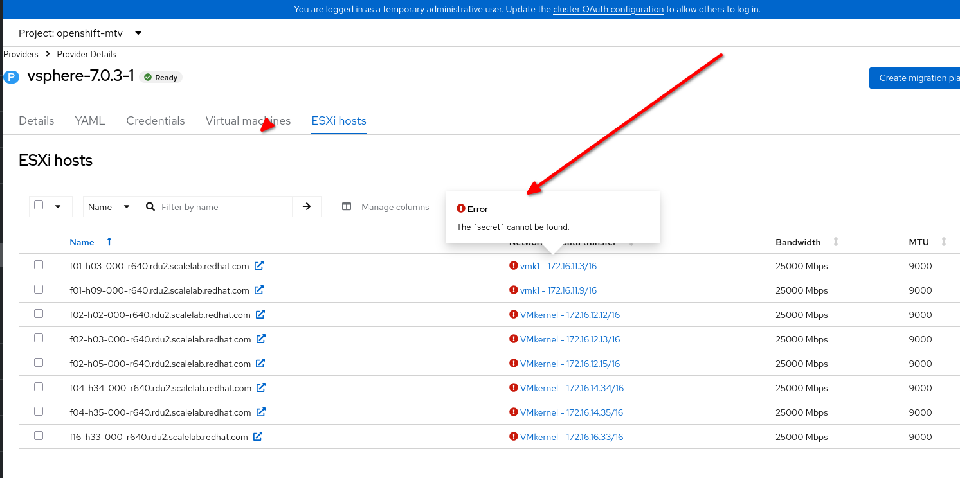The width and height of the screenshot is (960, 478).
Task: Click the Error popover title
Action: pos(478,209)
